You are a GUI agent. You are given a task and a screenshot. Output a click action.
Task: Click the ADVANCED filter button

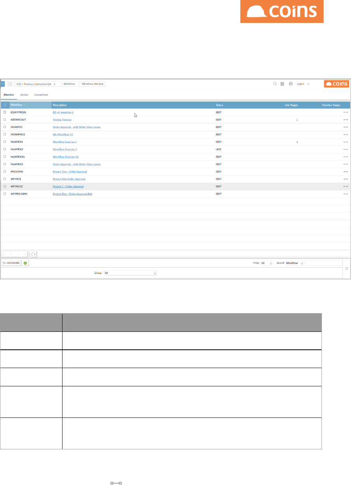[x=11, y=263]
